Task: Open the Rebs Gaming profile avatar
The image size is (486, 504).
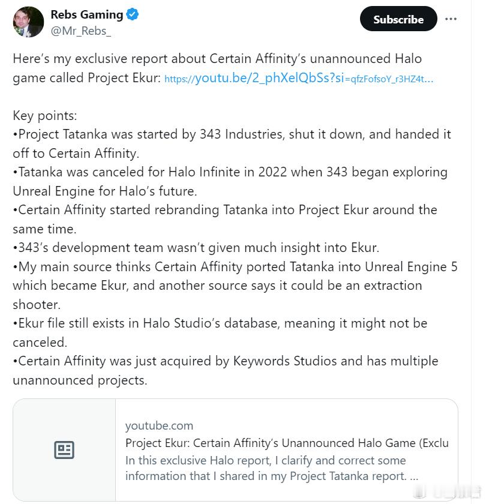Action: click(x=28, y=22)
